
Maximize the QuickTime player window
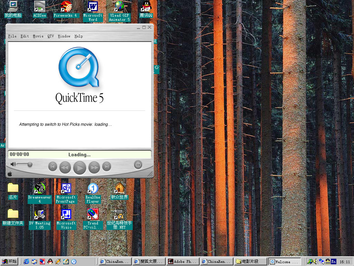144,28
